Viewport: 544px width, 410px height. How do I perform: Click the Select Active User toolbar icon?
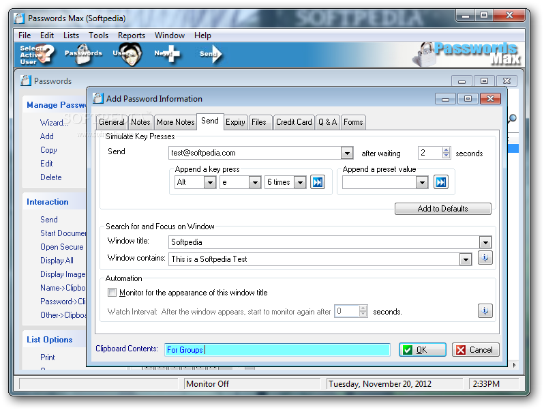37,55
